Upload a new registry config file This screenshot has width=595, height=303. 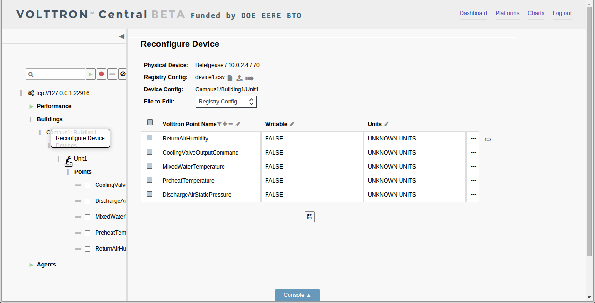pos(239,78)
